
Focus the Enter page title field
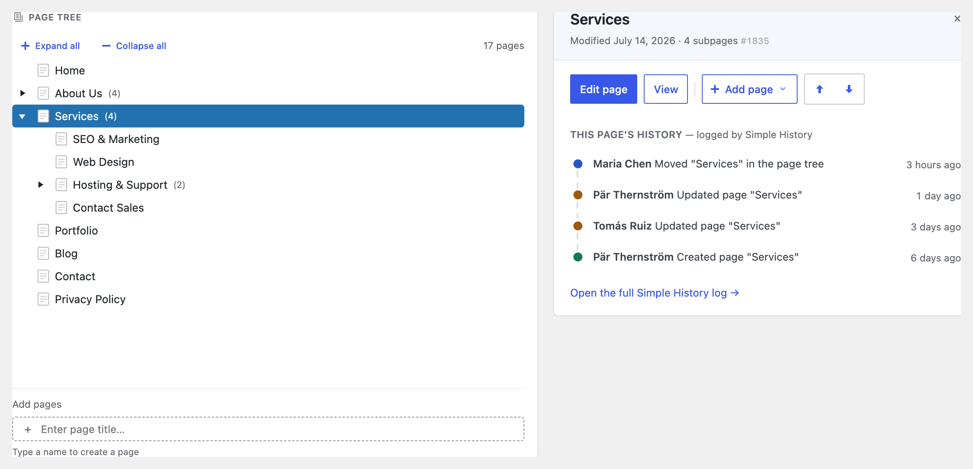268,429
